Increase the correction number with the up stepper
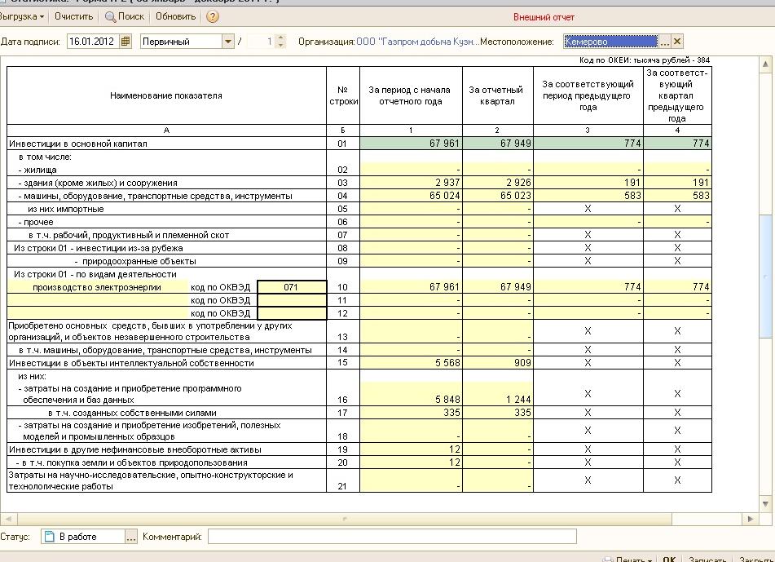This screenshot has width=775, height=562. pos(280,38)
